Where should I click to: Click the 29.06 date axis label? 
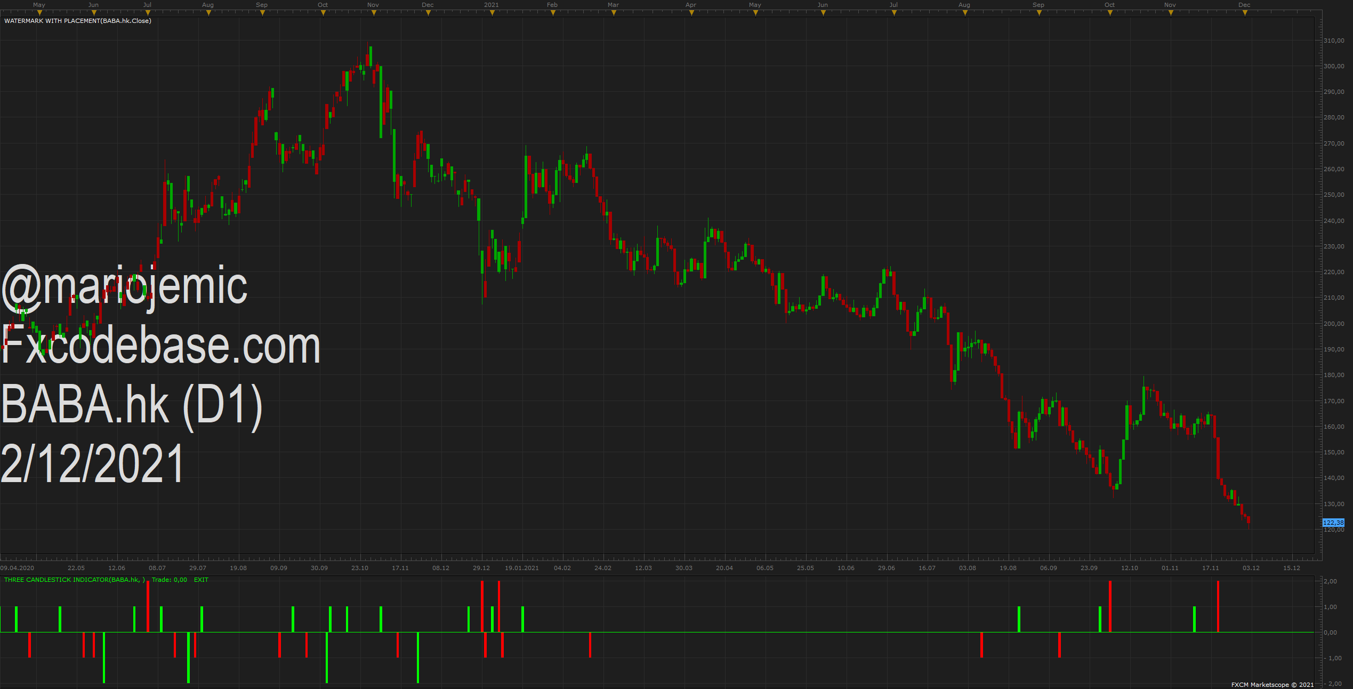tap(887, 568)
